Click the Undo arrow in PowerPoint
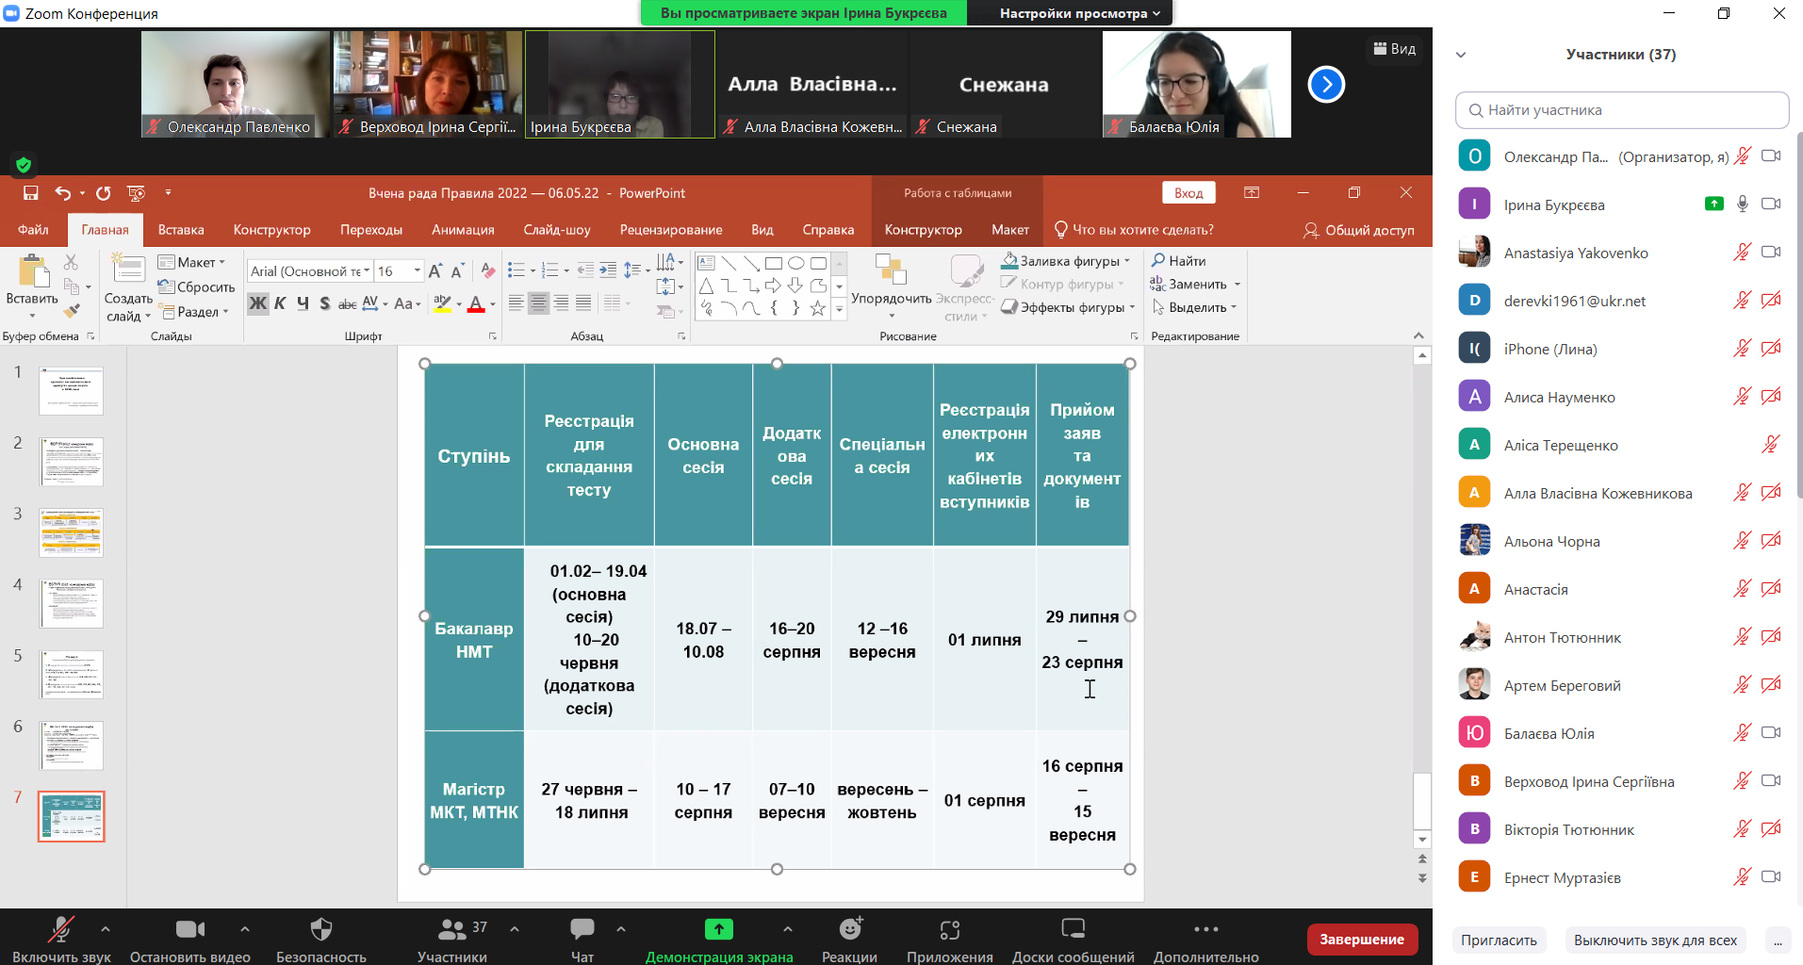The image size is (1803, 965). (x=62, y=193)
